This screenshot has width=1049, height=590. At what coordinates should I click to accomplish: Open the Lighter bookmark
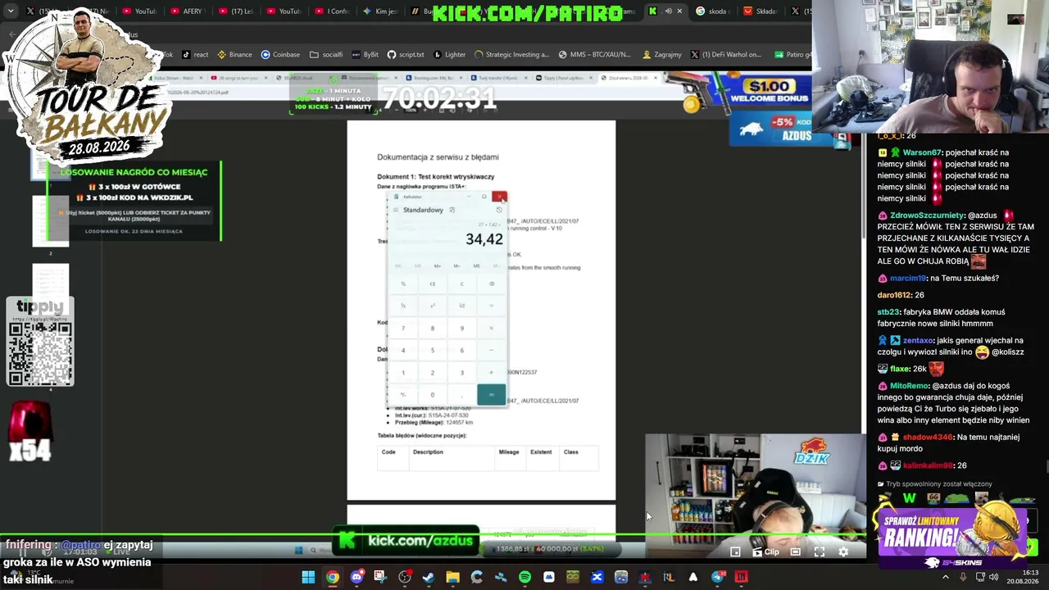(x=449, y=55)
